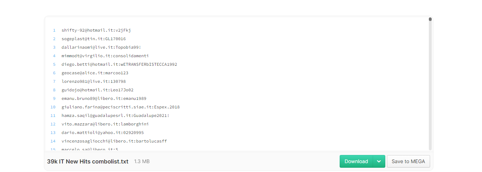This screenshot has height=172, width=482.
Task: Click line number 14 in the gutter
Action: (x=53, y=141)
